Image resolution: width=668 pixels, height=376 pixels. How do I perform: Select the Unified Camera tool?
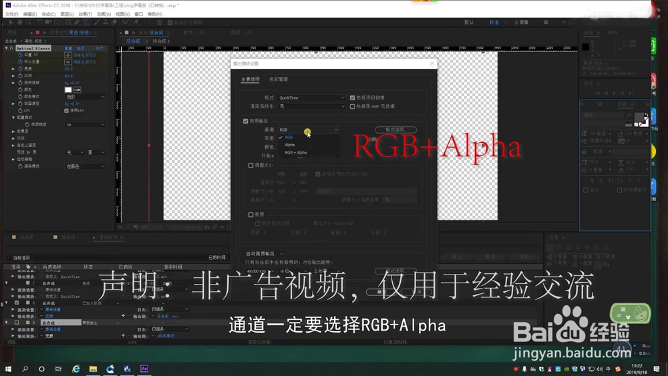[48, 22]
